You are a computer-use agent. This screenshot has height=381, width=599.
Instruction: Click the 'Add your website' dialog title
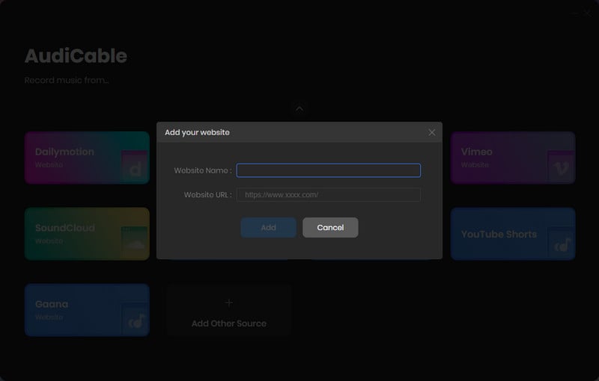(197, 132)
